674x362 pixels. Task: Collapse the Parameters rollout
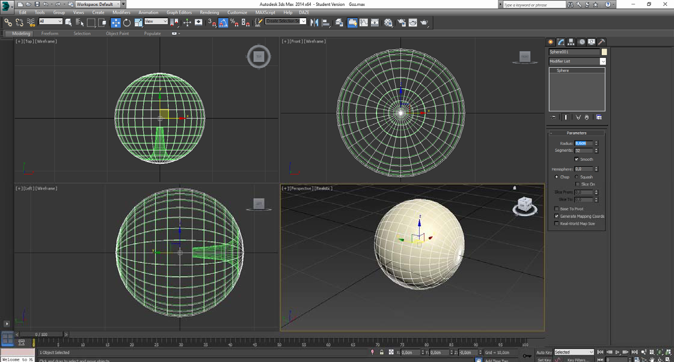coord(576,133)
